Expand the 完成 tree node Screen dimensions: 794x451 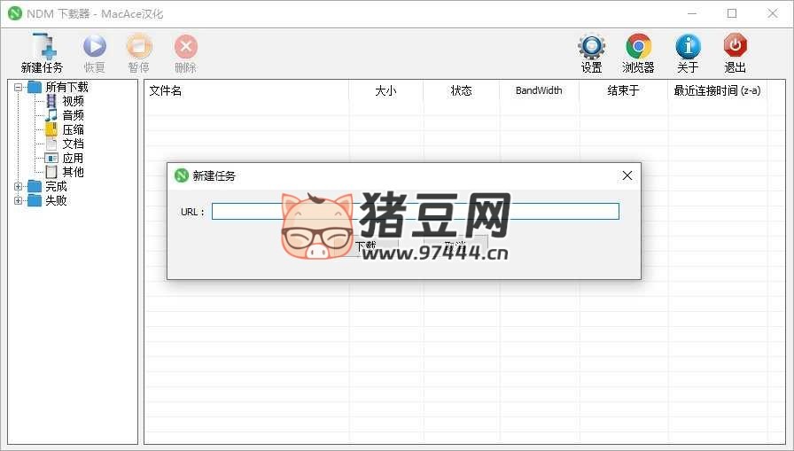coord(19,186)
